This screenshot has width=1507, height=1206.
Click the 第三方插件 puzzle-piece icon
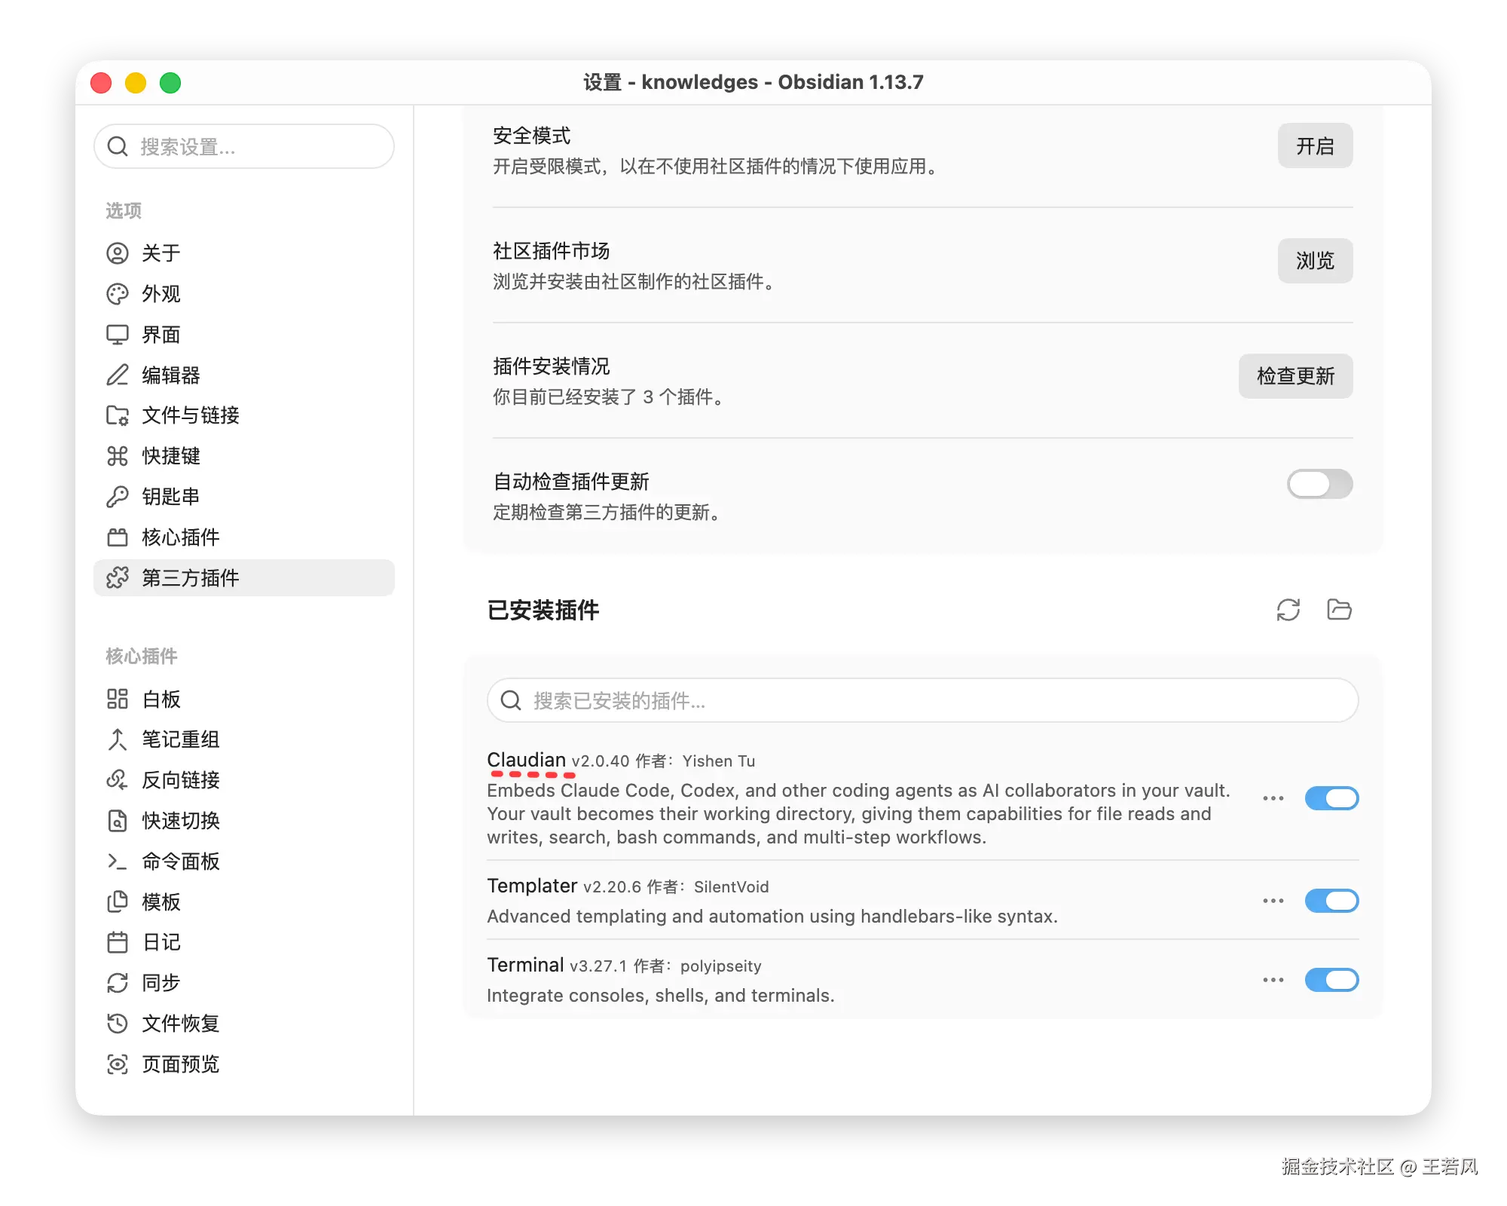point(118,578)
